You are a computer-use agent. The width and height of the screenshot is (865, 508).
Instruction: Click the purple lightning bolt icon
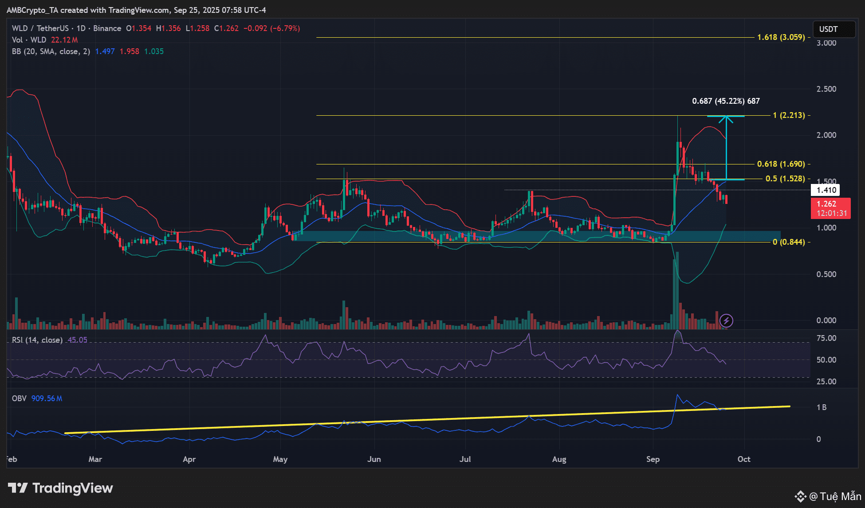pos(726,320)
